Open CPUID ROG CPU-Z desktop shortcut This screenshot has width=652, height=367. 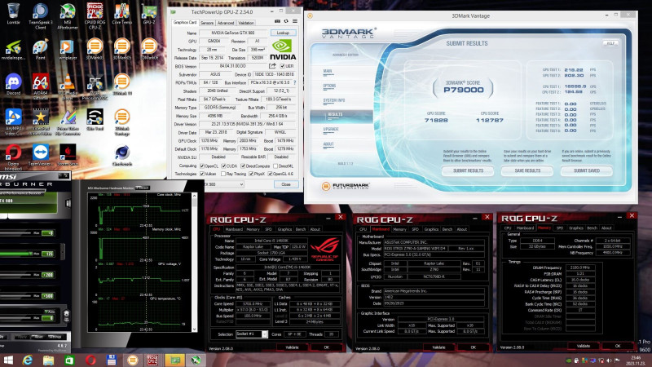point(95,15)
